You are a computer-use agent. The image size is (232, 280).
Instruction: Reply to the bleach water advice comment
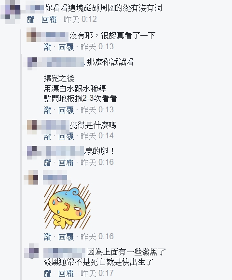[x=66, y=110]
